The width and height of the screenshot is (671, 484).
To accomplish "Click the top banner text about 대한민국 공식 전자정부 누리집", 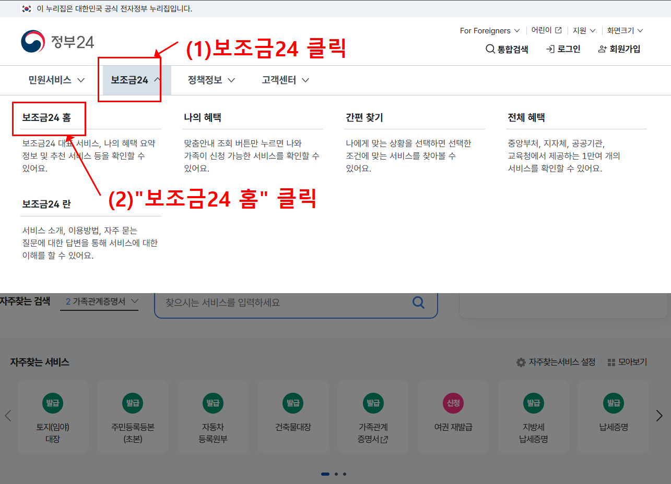I will 114,9.
